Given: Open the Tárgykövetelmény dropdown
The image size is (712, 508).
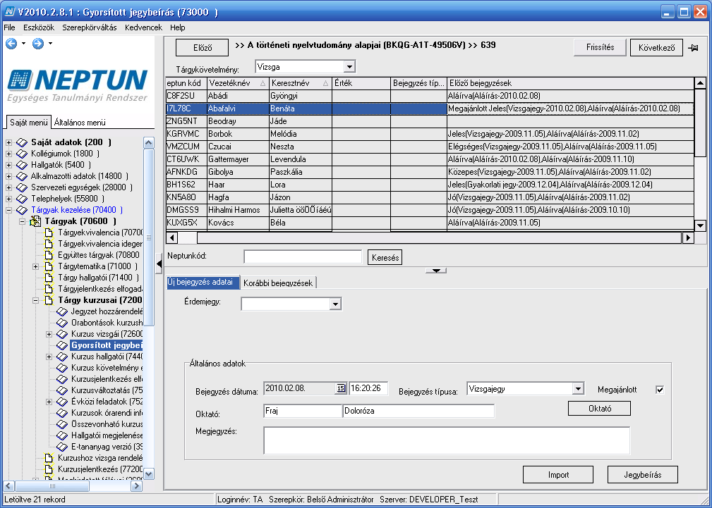Looking at the screenshot, I should click(349, 67).
